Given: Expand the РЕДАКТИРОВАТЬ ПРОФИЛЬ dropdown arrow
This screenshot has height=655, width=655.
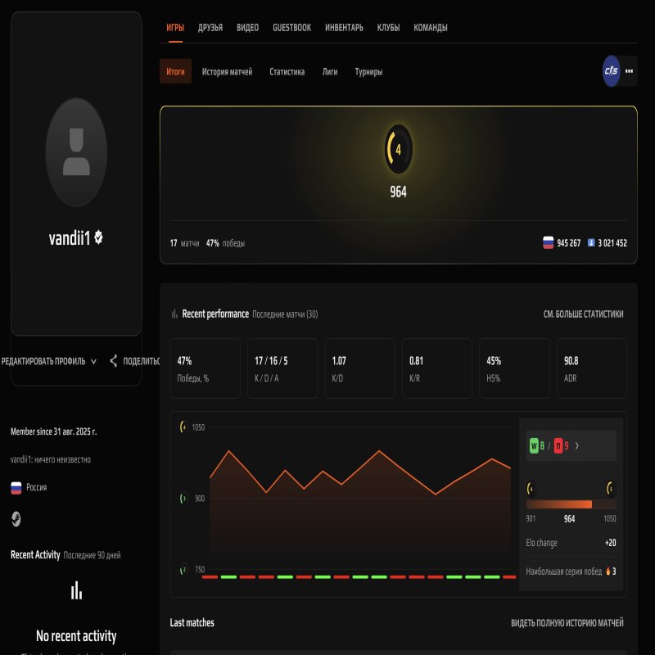Looking at the screenshot, I should [93, 362].
